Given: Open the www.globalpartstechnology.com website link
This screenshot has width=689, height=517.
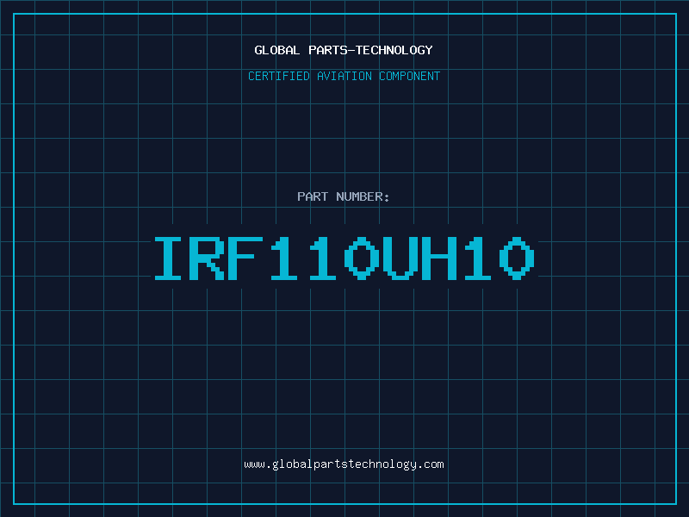Looking at the screenshot, I should click(344, 464).
